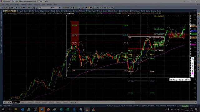Open the magenta Lightshot color picker
This screenshot has width=200, height=112.
tap(192, 73)
